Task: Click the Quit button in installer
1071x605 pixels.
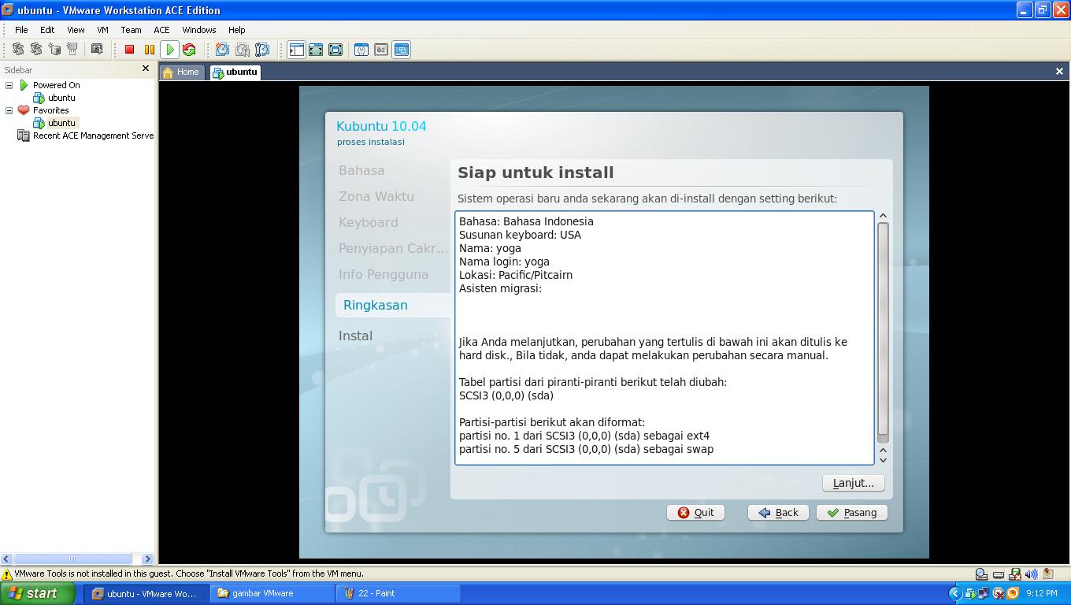Action: tap(695, 512)
